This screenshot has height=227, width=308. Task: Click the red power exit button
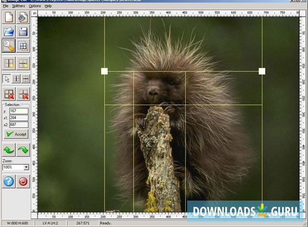click(x=23, y=181)
